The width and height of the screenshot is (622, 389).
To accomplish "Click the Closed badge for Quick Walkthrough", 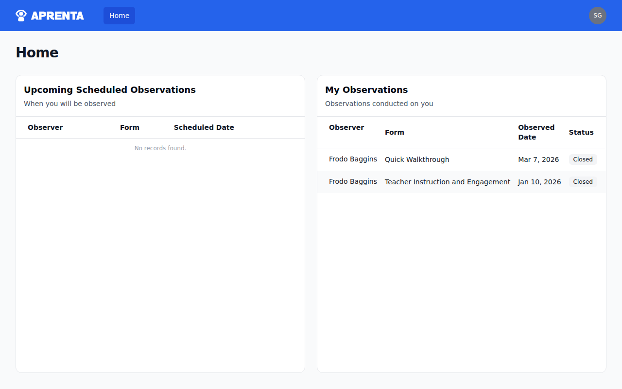I will (x=583, y=159).
